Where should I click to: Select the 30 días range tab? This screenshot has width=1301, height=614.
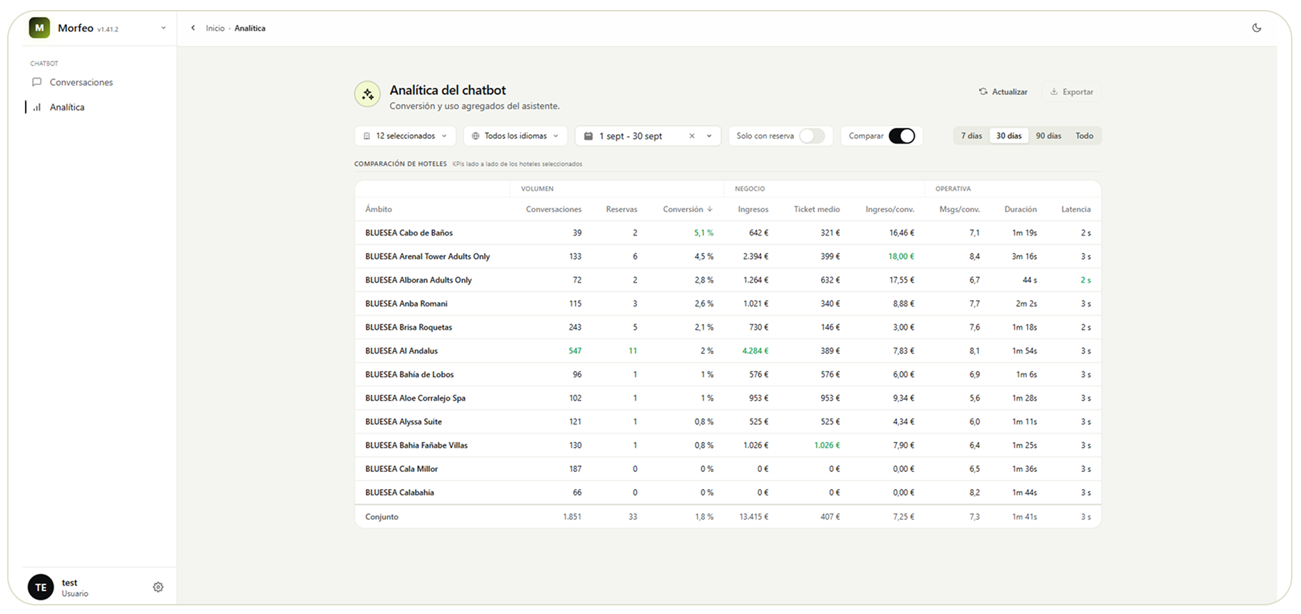tap(1009, 136)
